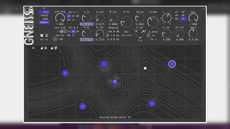The width and height of the screenshot is (230, 129).
Task: Toggle the grey square beside neg mix 1.00
Action: tap(55, 39)
